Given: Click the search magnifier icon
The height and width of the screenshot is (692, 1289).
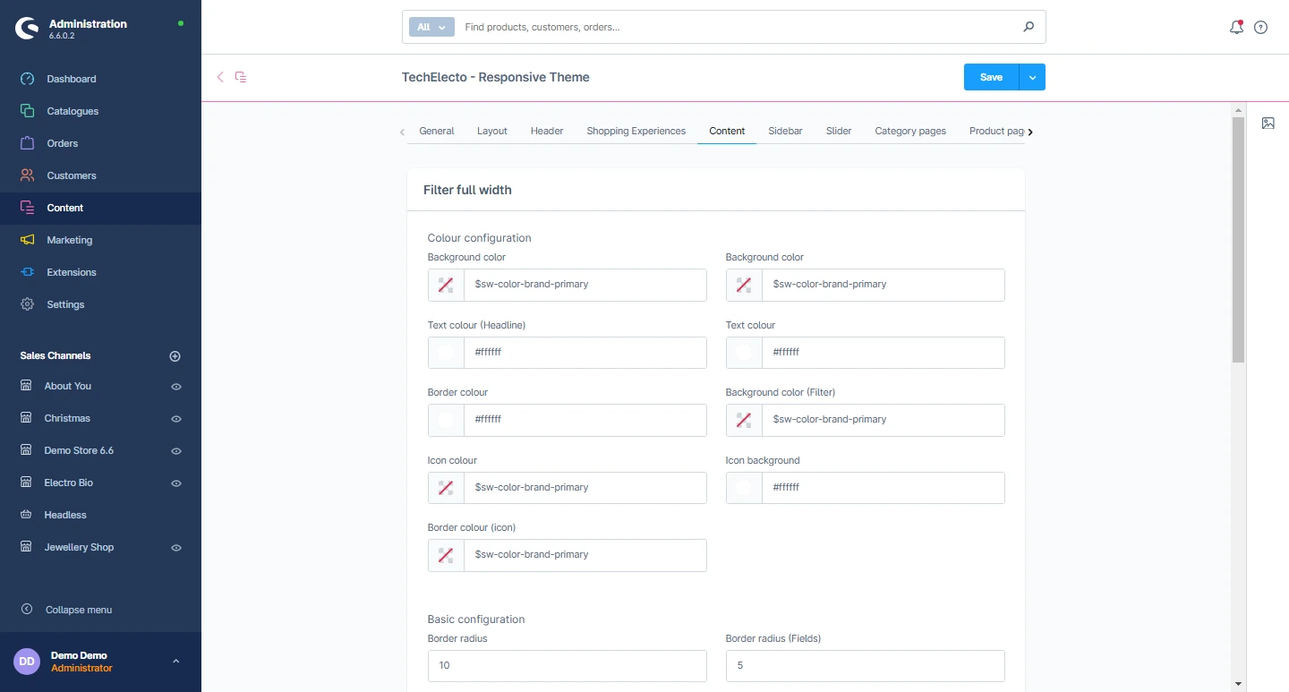Looking at the screenshot, I should point(1029,27).
